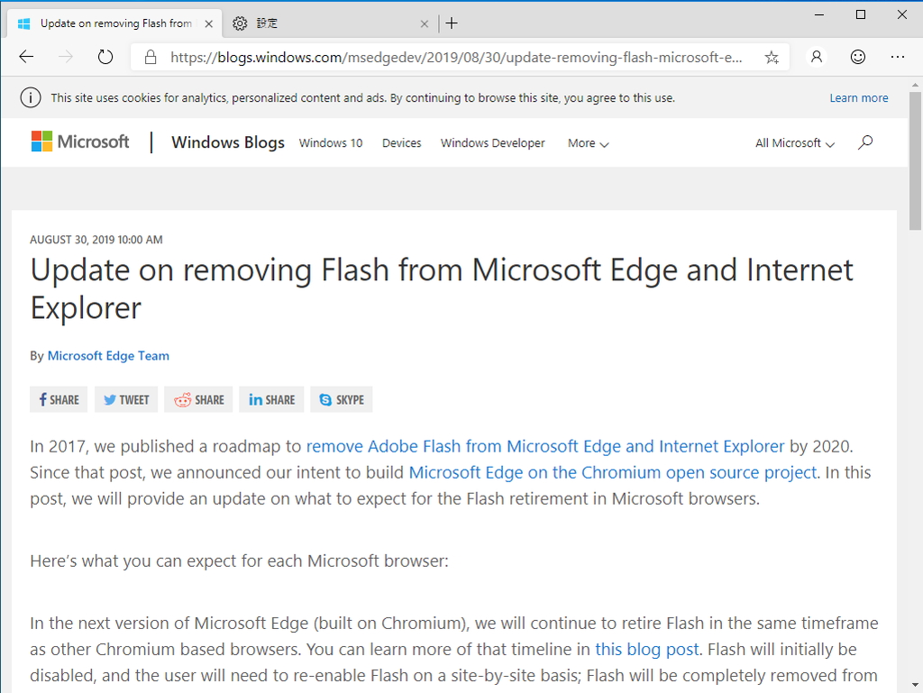Share the article via the Facebook SHARE button

pos(58,399)
